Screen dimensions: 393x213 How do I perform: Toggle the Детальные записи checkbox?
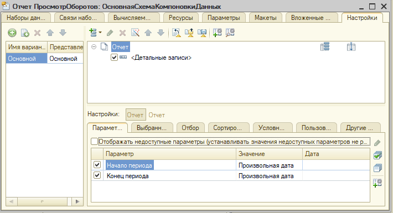click(x=114, y=58)
